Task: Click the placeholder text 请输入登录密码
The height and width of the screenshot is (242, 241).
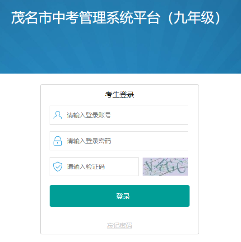Action: pos(89,141)
